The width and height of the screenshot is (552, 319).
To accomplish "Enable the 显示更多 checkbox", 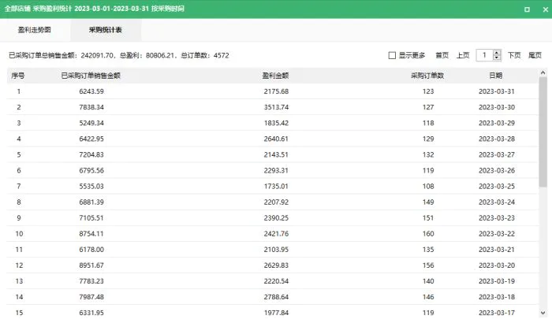I will point(392,55).
